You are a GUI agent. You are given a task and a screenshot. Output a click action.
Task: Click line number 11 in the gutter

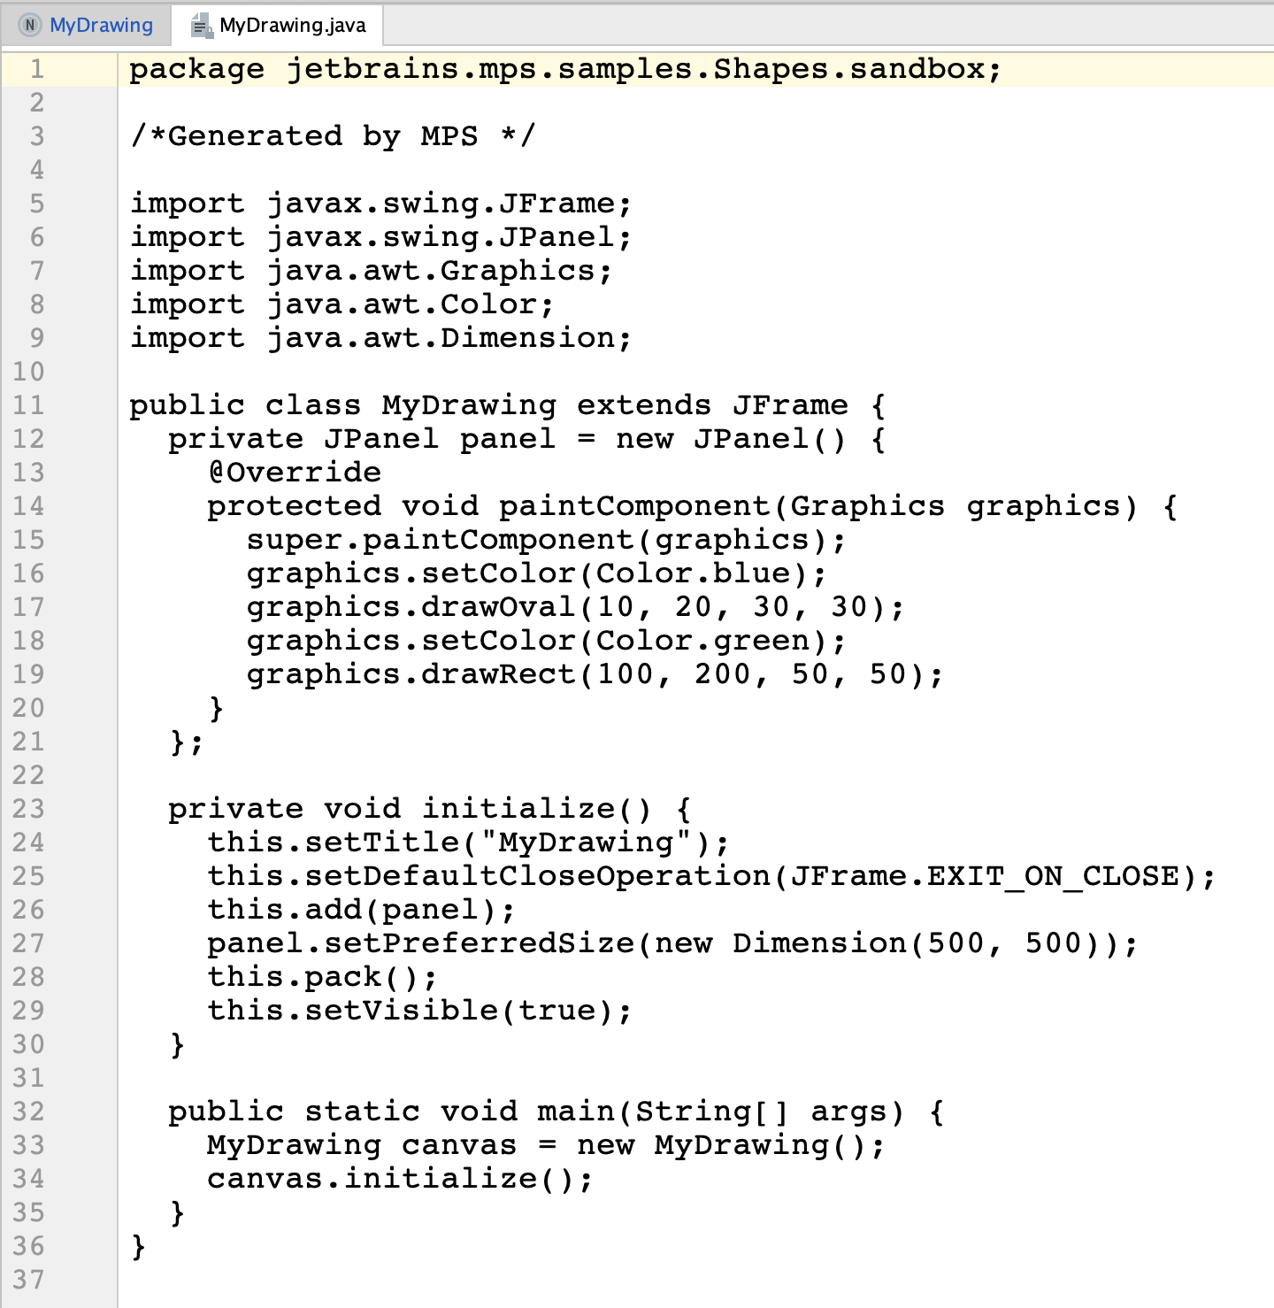pos(28,405)
